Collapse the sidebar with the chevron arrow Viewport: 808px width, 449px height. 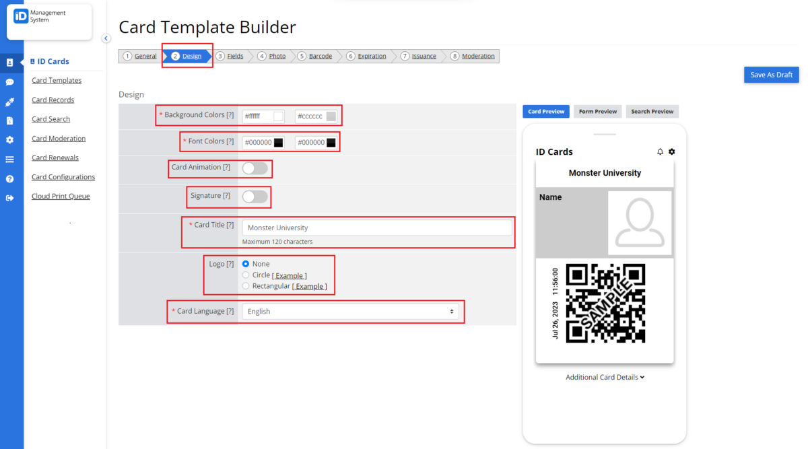106,38
